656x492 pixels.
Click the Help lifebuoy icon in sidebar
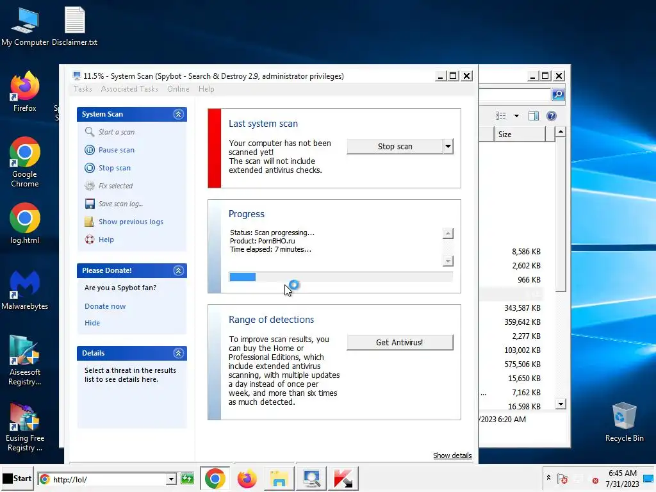coord(90,240)
